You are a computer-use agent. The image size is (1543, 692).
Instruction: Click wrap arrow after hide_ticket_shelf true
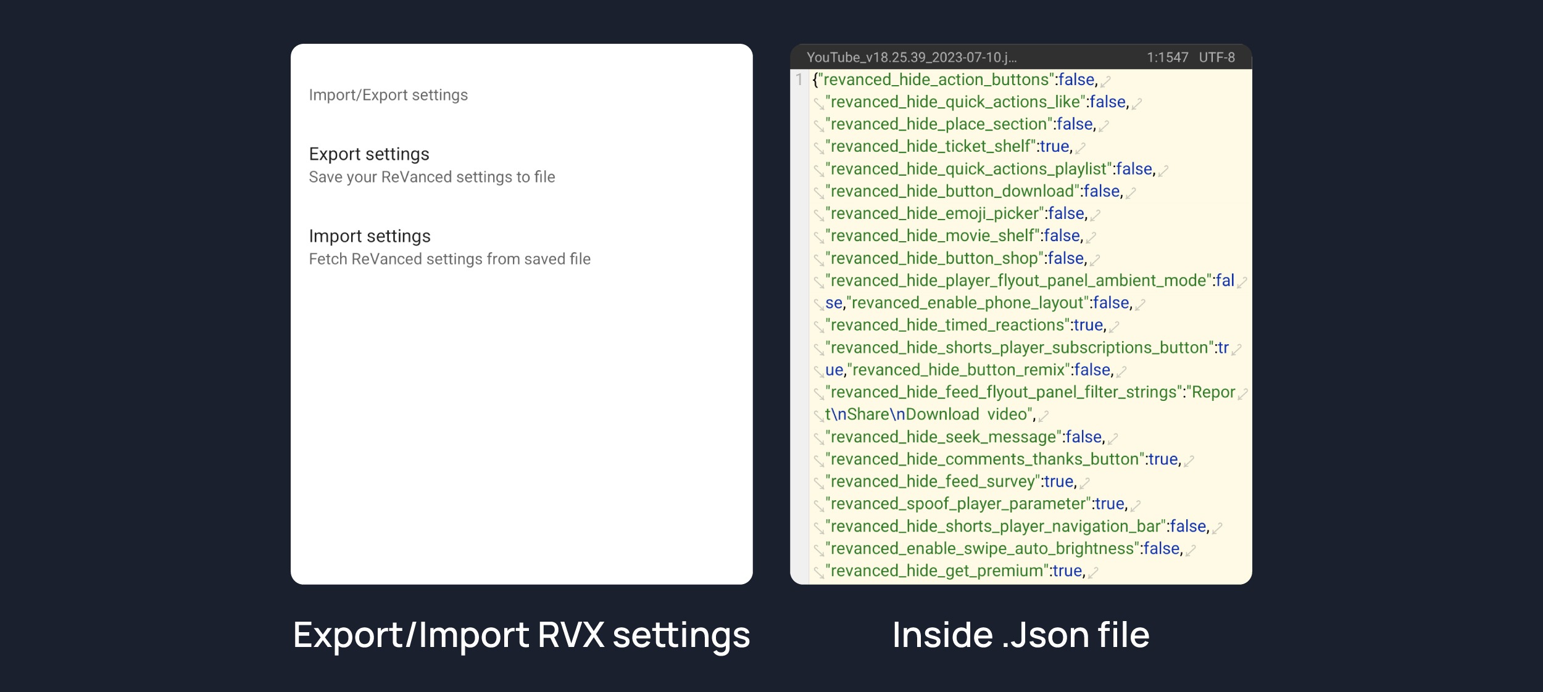[x=1080, y=148]
